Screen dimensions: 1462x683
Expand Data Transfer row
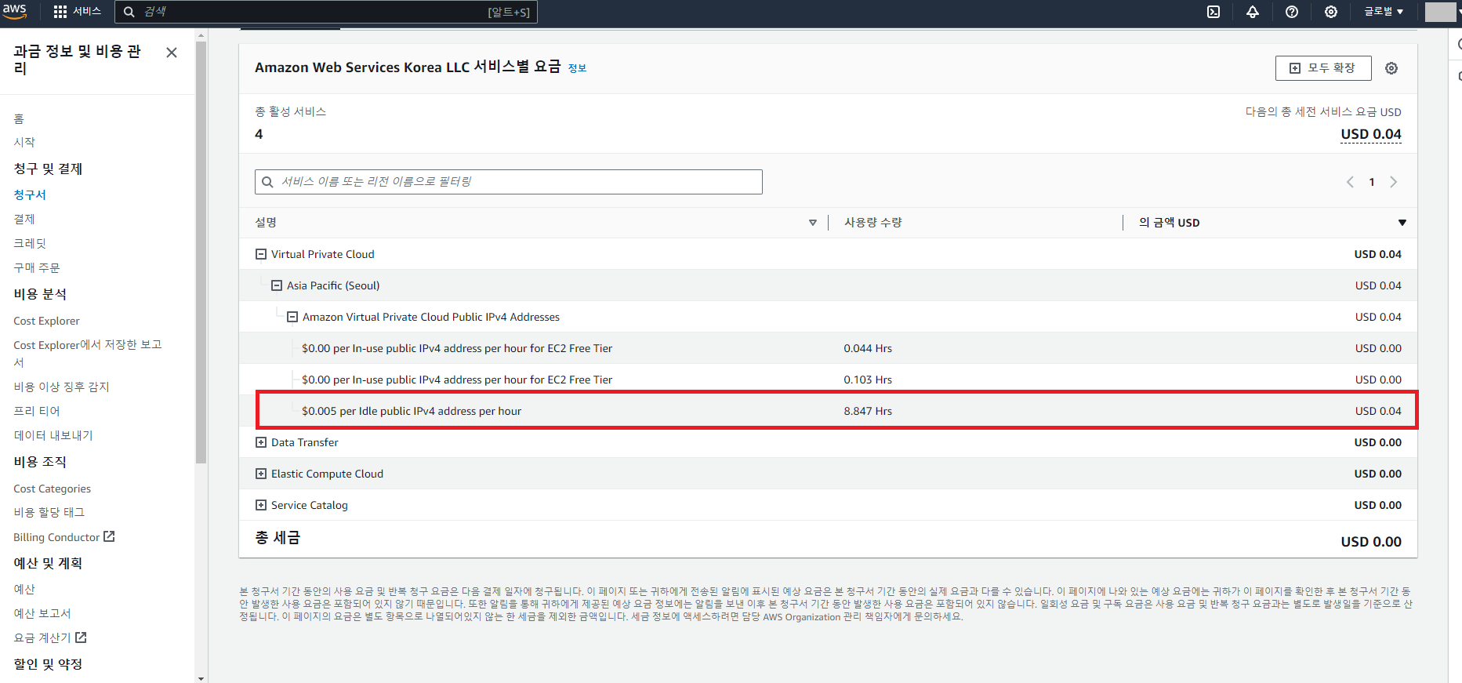click(x=261, y=442)
